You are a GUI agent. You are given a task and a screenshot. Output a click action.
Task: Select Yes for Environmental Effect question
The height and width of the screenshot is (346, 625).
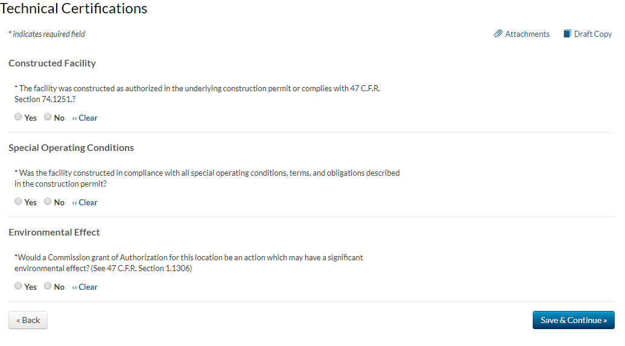(18, 286)
